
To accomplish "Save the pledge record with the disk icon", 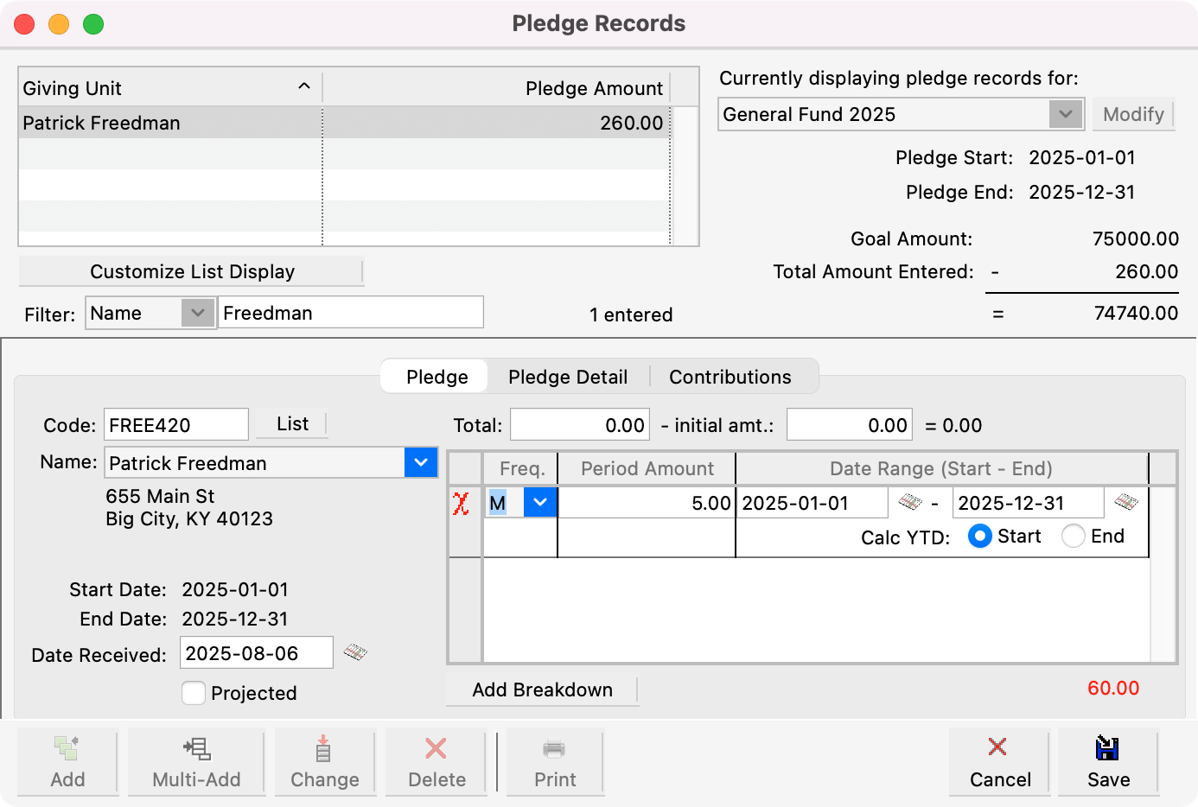I will click(x=1107, y=761).
